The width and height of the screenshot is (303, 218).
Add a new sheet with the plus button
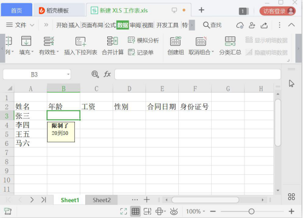(147, 199)
